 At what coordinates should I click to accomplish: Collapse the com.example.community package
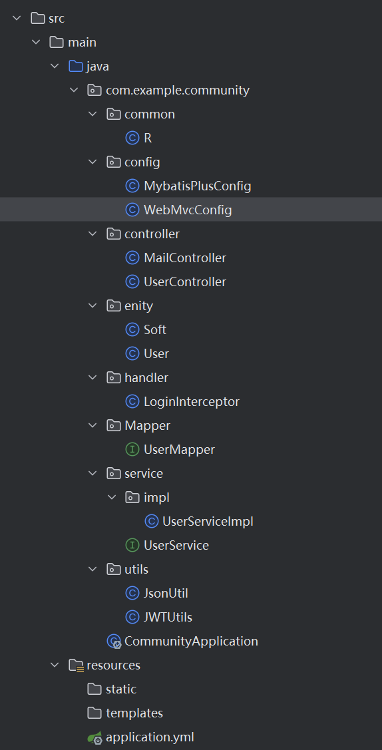point(73,90)
